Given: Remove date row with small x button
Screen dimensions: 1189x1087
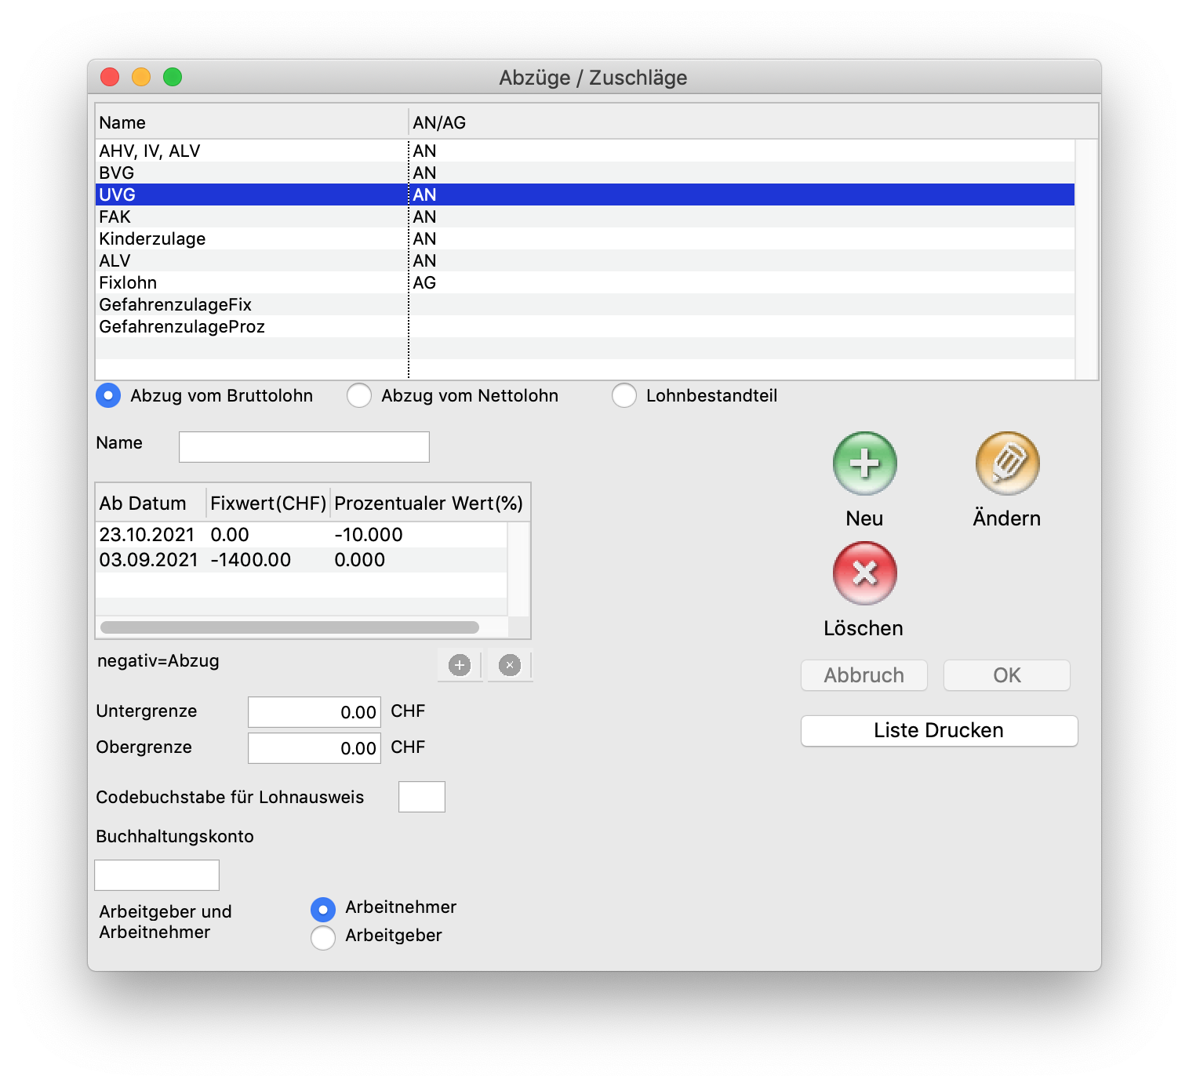Looking at the screenshot, I should pos(510,665).
